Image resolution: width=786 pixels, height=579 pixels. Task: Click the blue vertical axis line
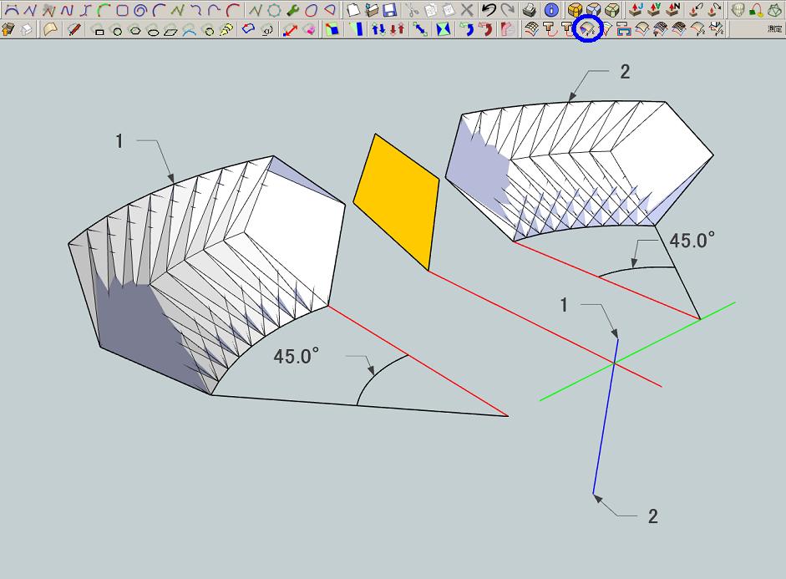coord(606,417)
